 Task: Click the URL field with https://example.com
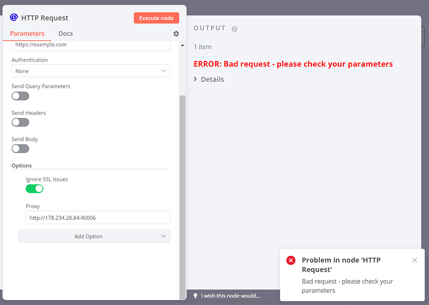click(91, 45)
